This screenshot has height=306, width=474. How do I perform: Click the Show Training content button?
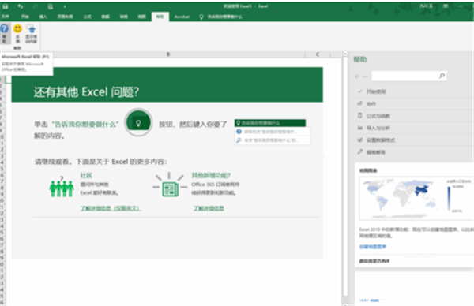[31, 33]
